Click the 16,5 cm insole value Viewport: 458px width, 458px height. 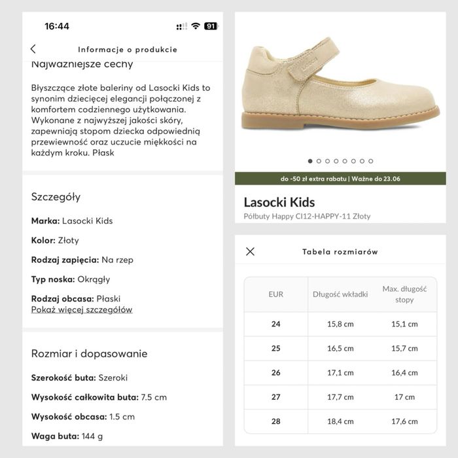tap(340, 349)
